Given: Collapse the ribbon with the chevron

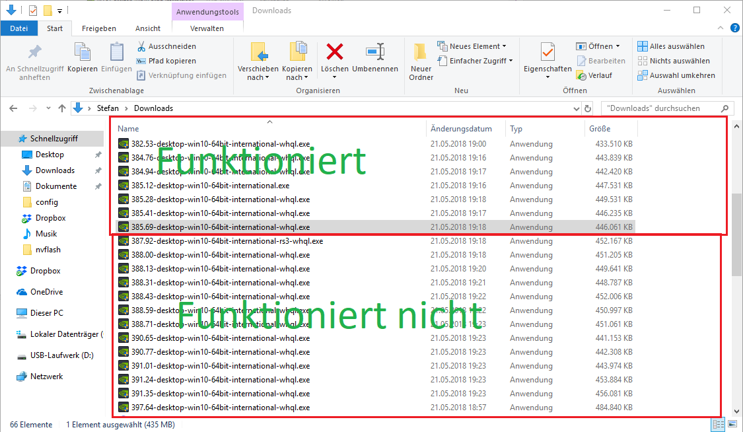Looking at the screenshot, I should click(721, 28).
